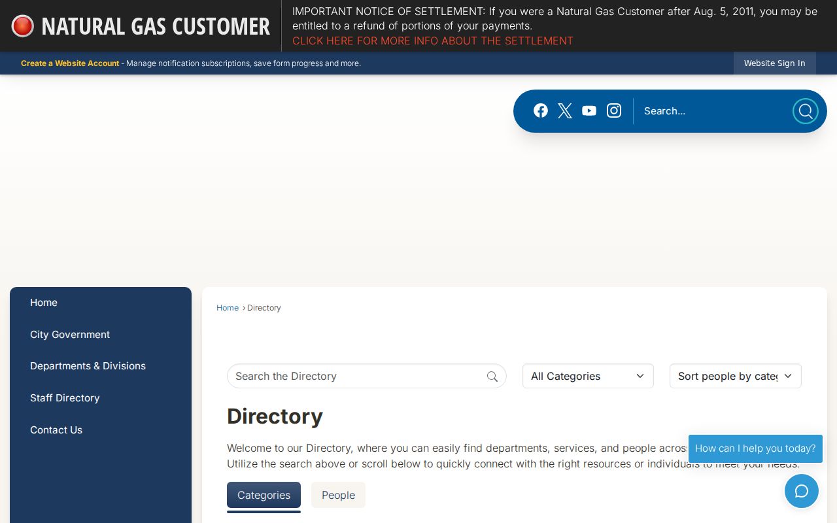Click the red alert circle icon
Screen dimensions: 837x523
tap(23, 26)
